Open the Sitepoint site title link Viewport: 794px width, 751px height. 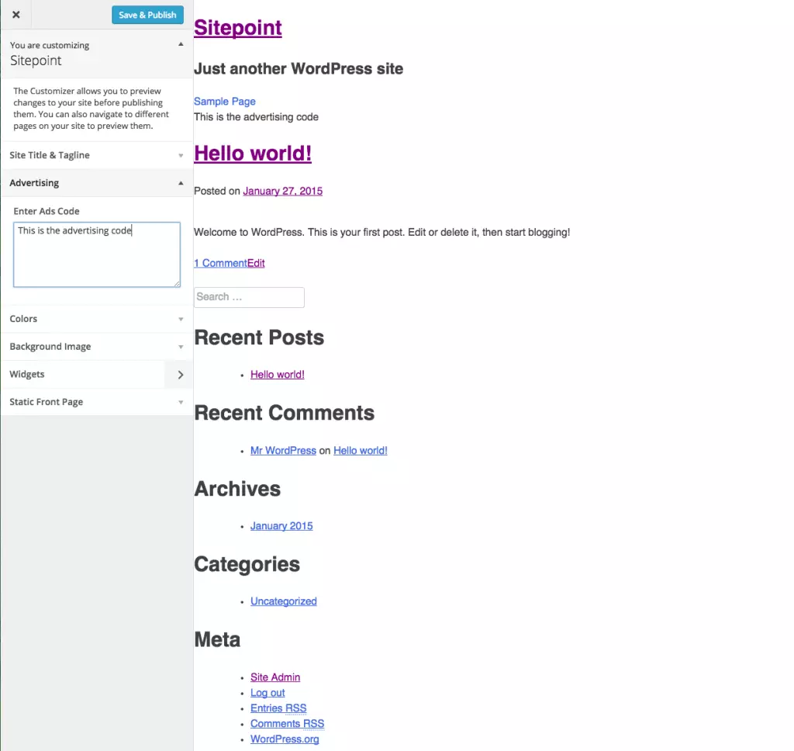coord(237,28)
